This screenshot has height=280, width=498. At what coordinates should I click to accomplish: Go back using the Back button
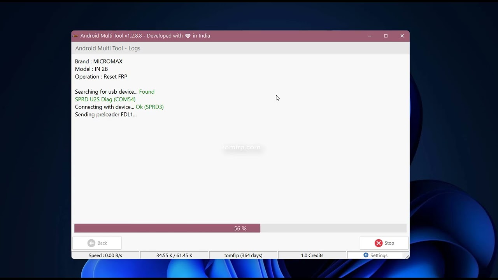point(97,243)
